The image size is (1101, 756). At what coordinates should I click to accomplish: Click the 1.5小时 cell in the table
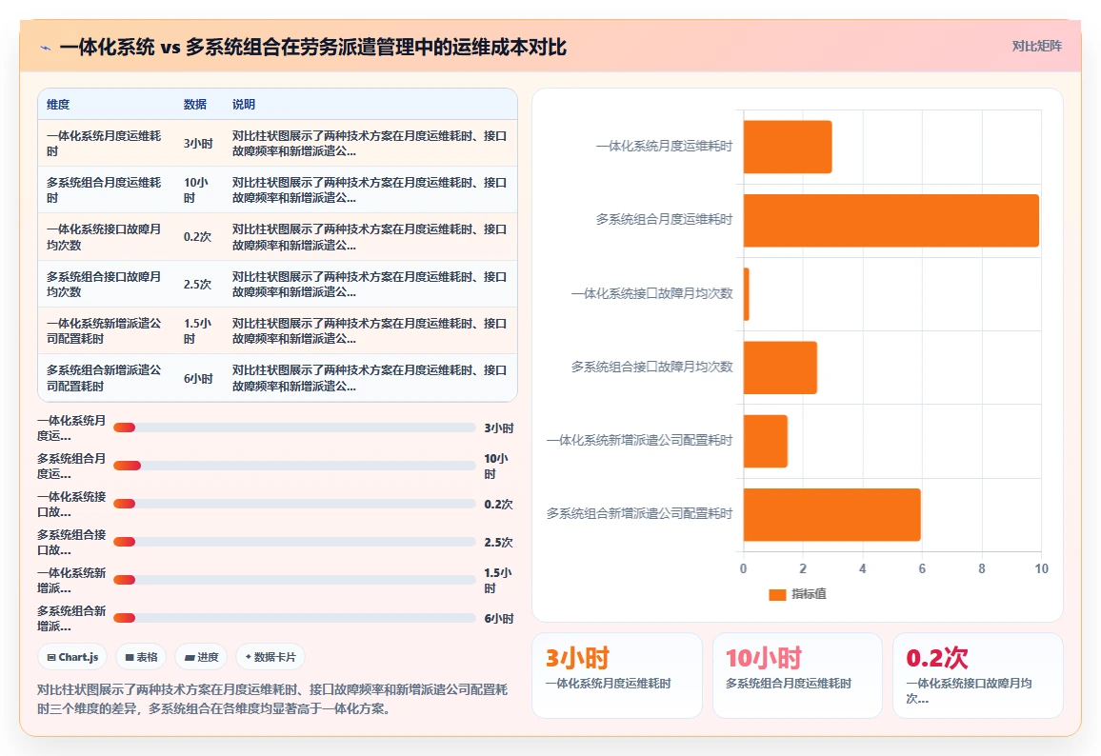point(197,330)
